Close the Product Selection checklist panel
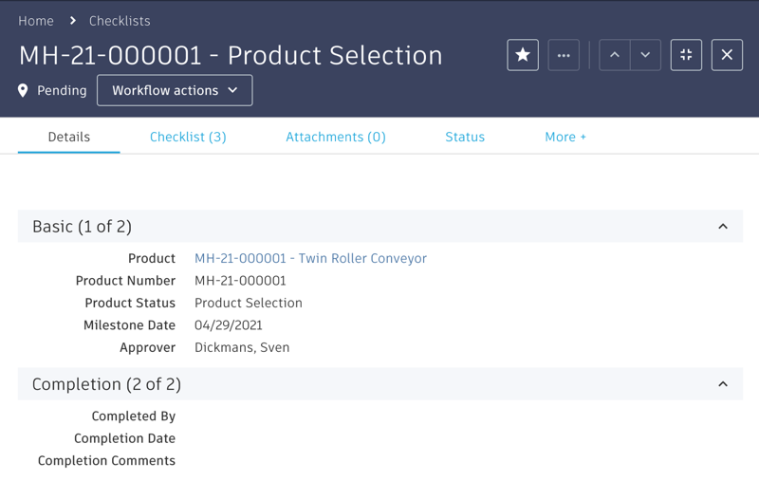The image size is (759, 481). 727,55
